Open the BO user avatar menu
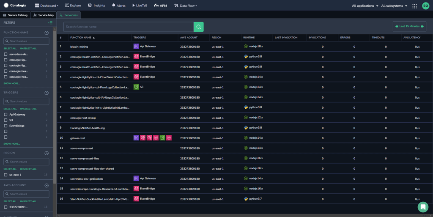This screenshot has height=217, width=433. coord(425,6)
